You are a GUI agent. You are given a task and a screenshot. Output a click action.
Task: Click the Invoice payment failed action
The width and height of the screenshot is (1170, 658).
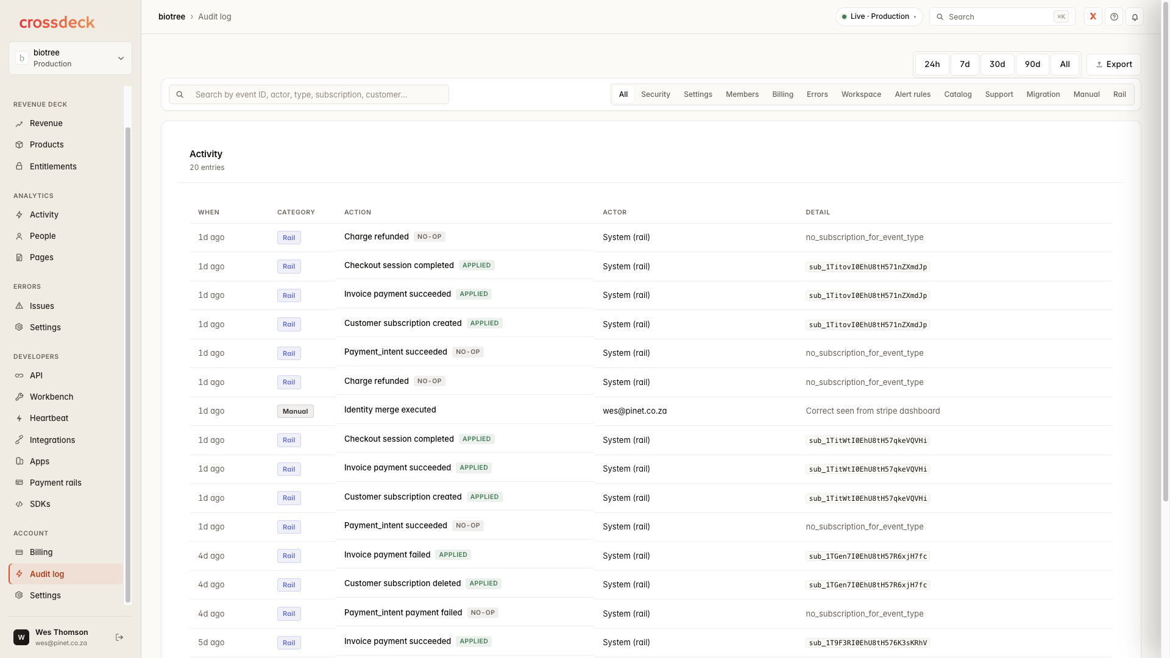[387, 555]
